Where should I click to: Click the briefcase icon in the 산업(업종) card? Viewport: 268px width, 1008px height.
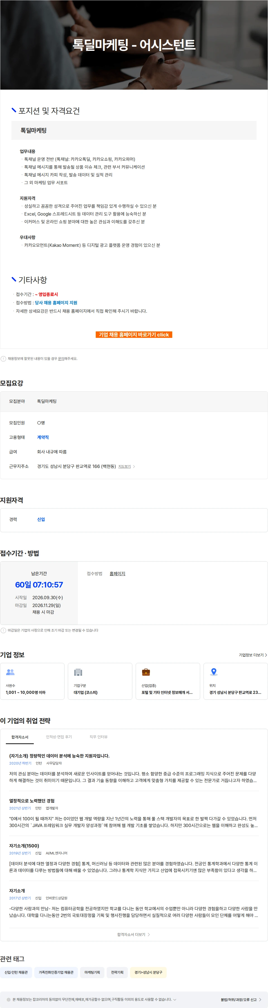146,672
